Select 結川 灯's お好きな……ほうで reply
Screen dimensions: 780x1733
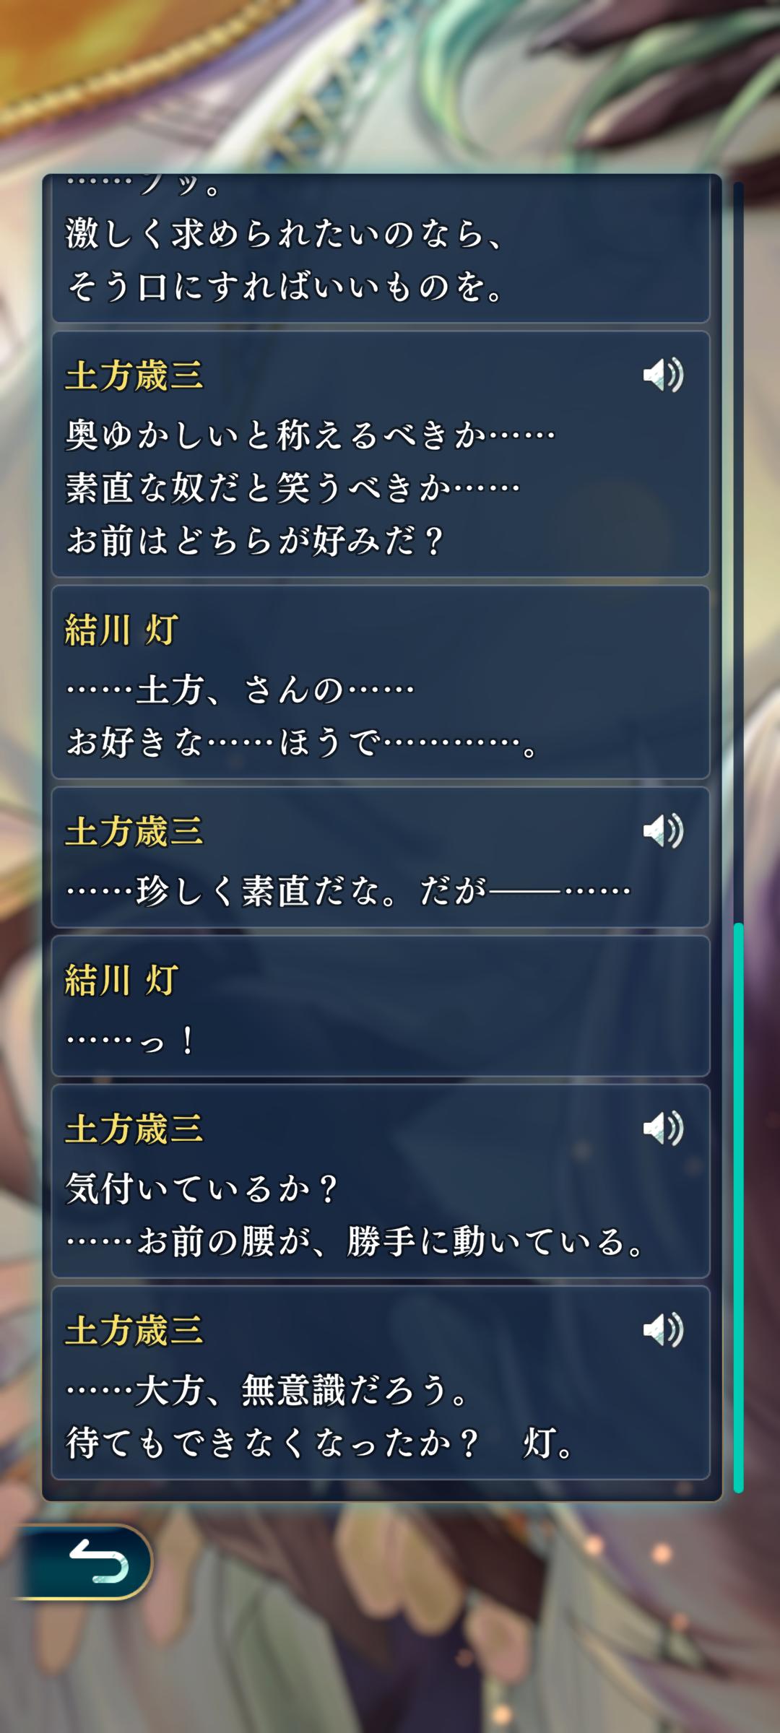click(x=381, y=682)
